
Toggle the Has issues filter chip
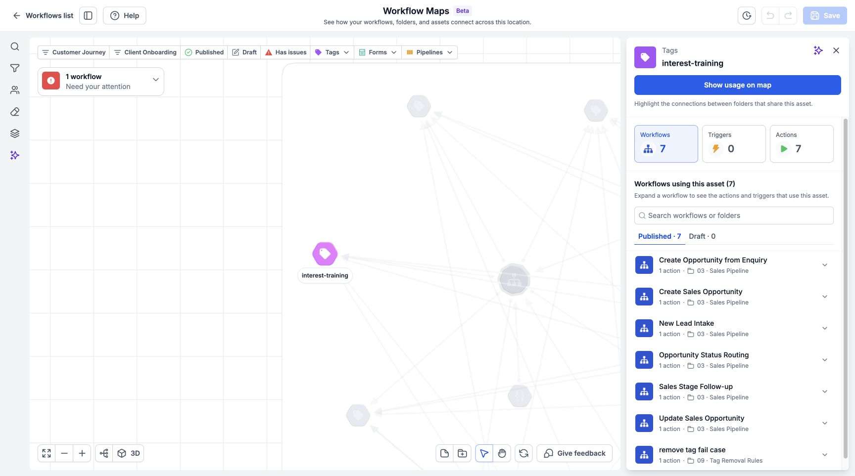[x=285, y=52]
